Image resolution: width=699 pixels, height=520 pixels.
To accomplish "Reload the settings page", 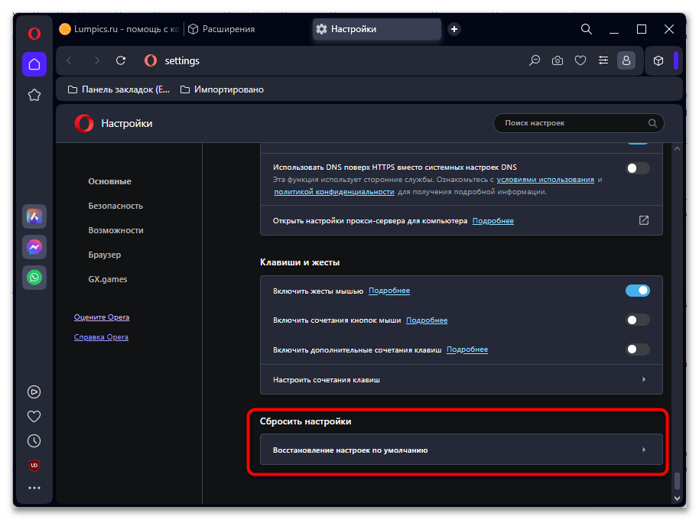I will (x=121, y=60).
